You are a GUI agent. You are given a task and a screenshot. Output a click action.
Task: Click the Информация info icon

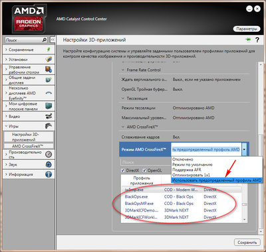click(49, 174)
